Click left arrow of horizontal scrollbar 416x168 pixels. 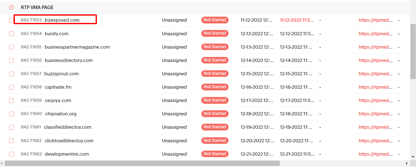tap(2, 163)
